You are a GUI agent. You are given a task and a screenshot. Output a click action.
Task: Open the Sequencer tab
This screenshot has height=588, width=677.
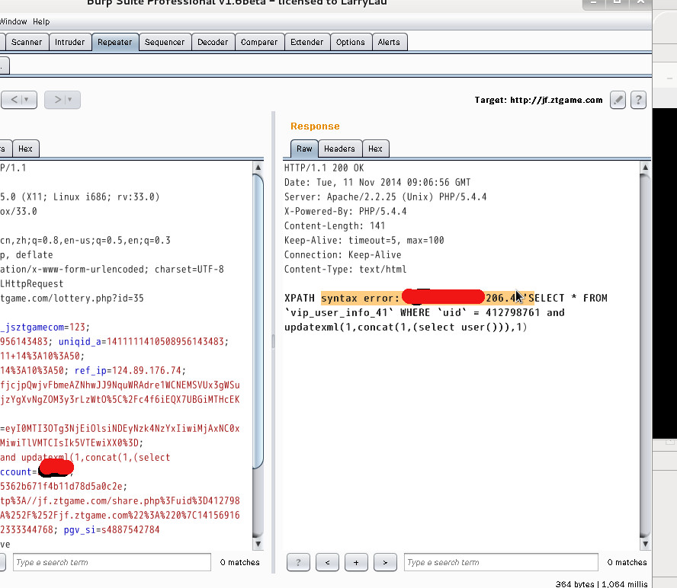tap(165, 43)
